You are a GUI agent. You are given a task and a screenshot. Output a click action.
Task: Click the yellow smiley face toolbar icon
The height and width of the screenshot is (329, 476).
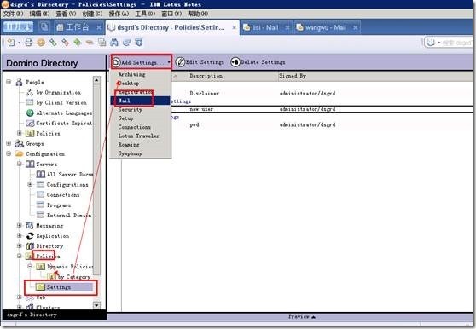[x=41, y=43]
